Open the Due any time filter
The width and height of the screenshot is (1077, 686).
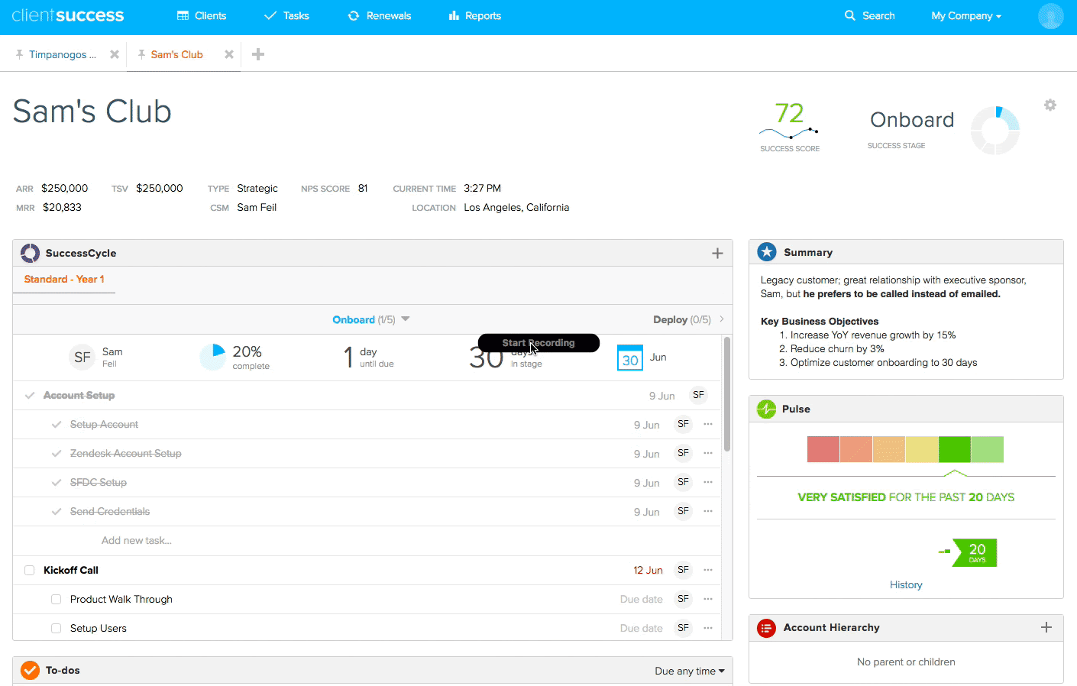(x=690, y=670)
